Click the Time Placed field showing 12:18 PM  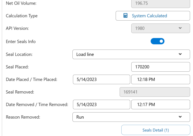click(161, 79)
